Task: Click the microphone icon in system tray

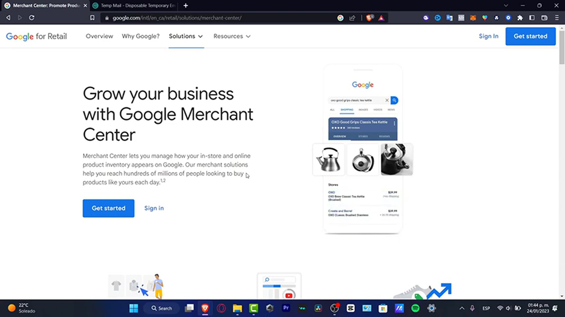Action: [472, 308]
